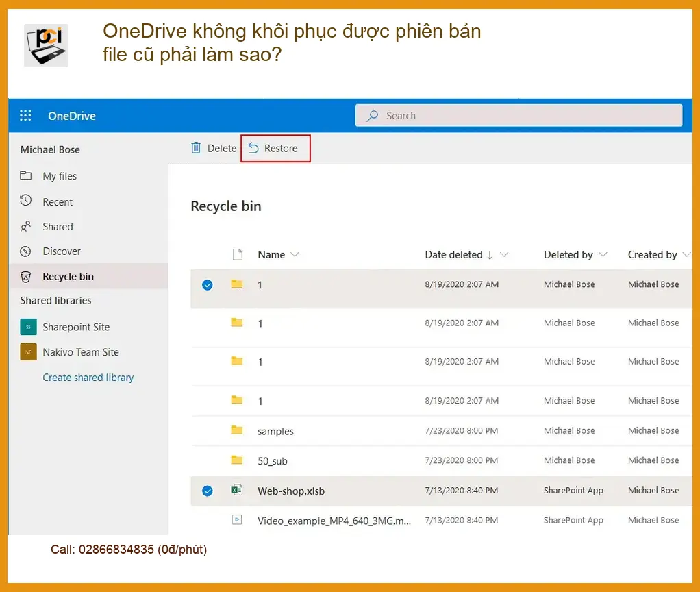Click the Date deleted column header
The width and height of the screenshot is (700, 592).
click(x=453, y=254)
